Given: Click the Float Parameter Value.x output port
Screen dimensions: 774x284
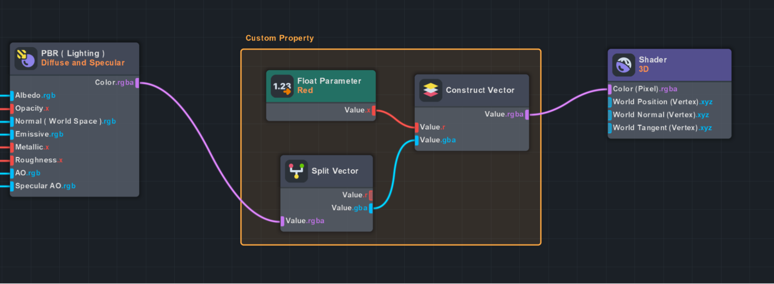Looking at the screenshot, I should [373, 111].
